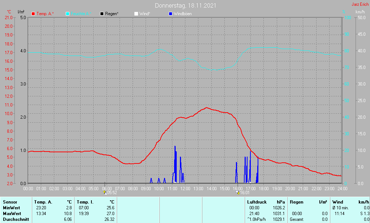This screenshot has height=223, width=370.
Task: Click the 'Jarz Erich' author label
Action: [x=360, y=4]
